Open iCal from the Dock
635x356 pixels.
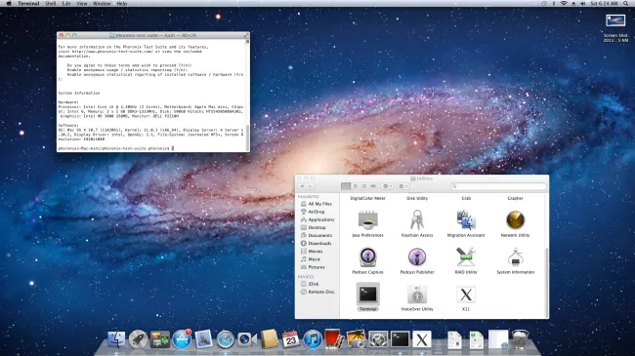point(291,339)
